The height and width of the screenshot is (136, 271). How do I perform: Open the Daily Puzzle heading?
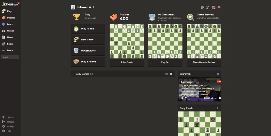[186, 108]
